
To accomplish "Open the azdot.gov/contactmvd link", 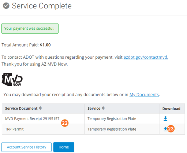I will coord(146,57).
